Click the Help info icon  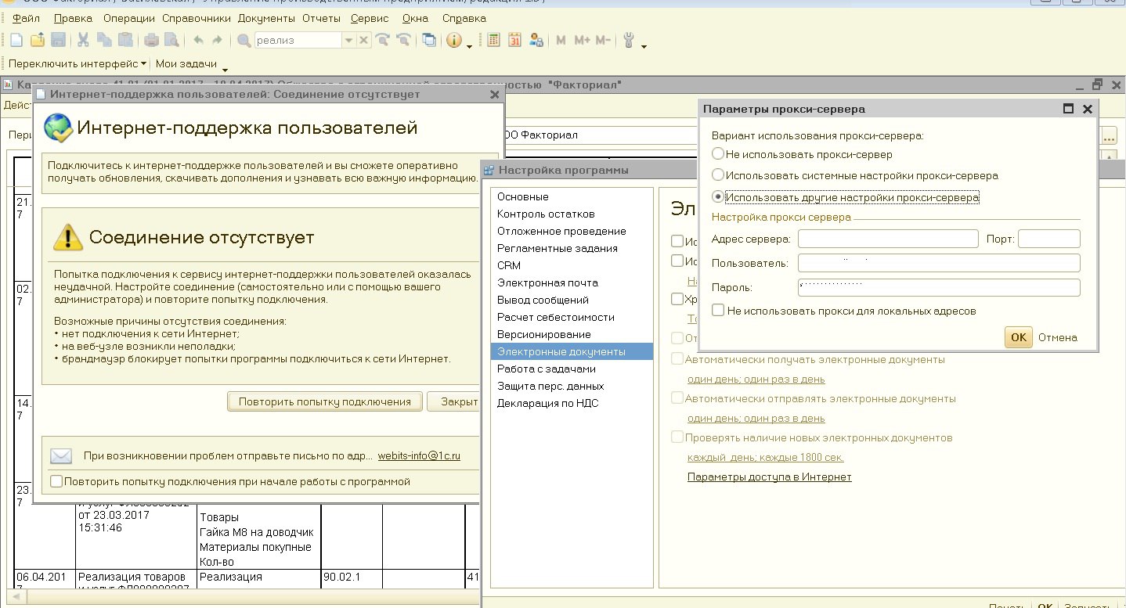pos(454,41)
